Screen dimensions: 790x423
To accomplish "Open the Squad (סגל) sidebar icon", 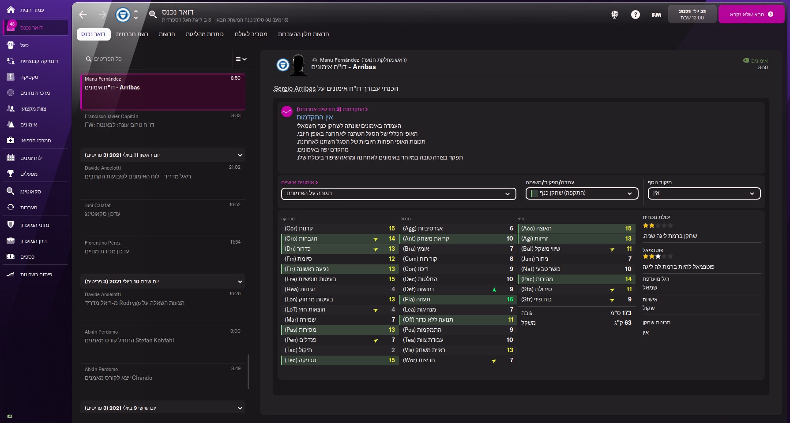I will click(x=11, y=45).
